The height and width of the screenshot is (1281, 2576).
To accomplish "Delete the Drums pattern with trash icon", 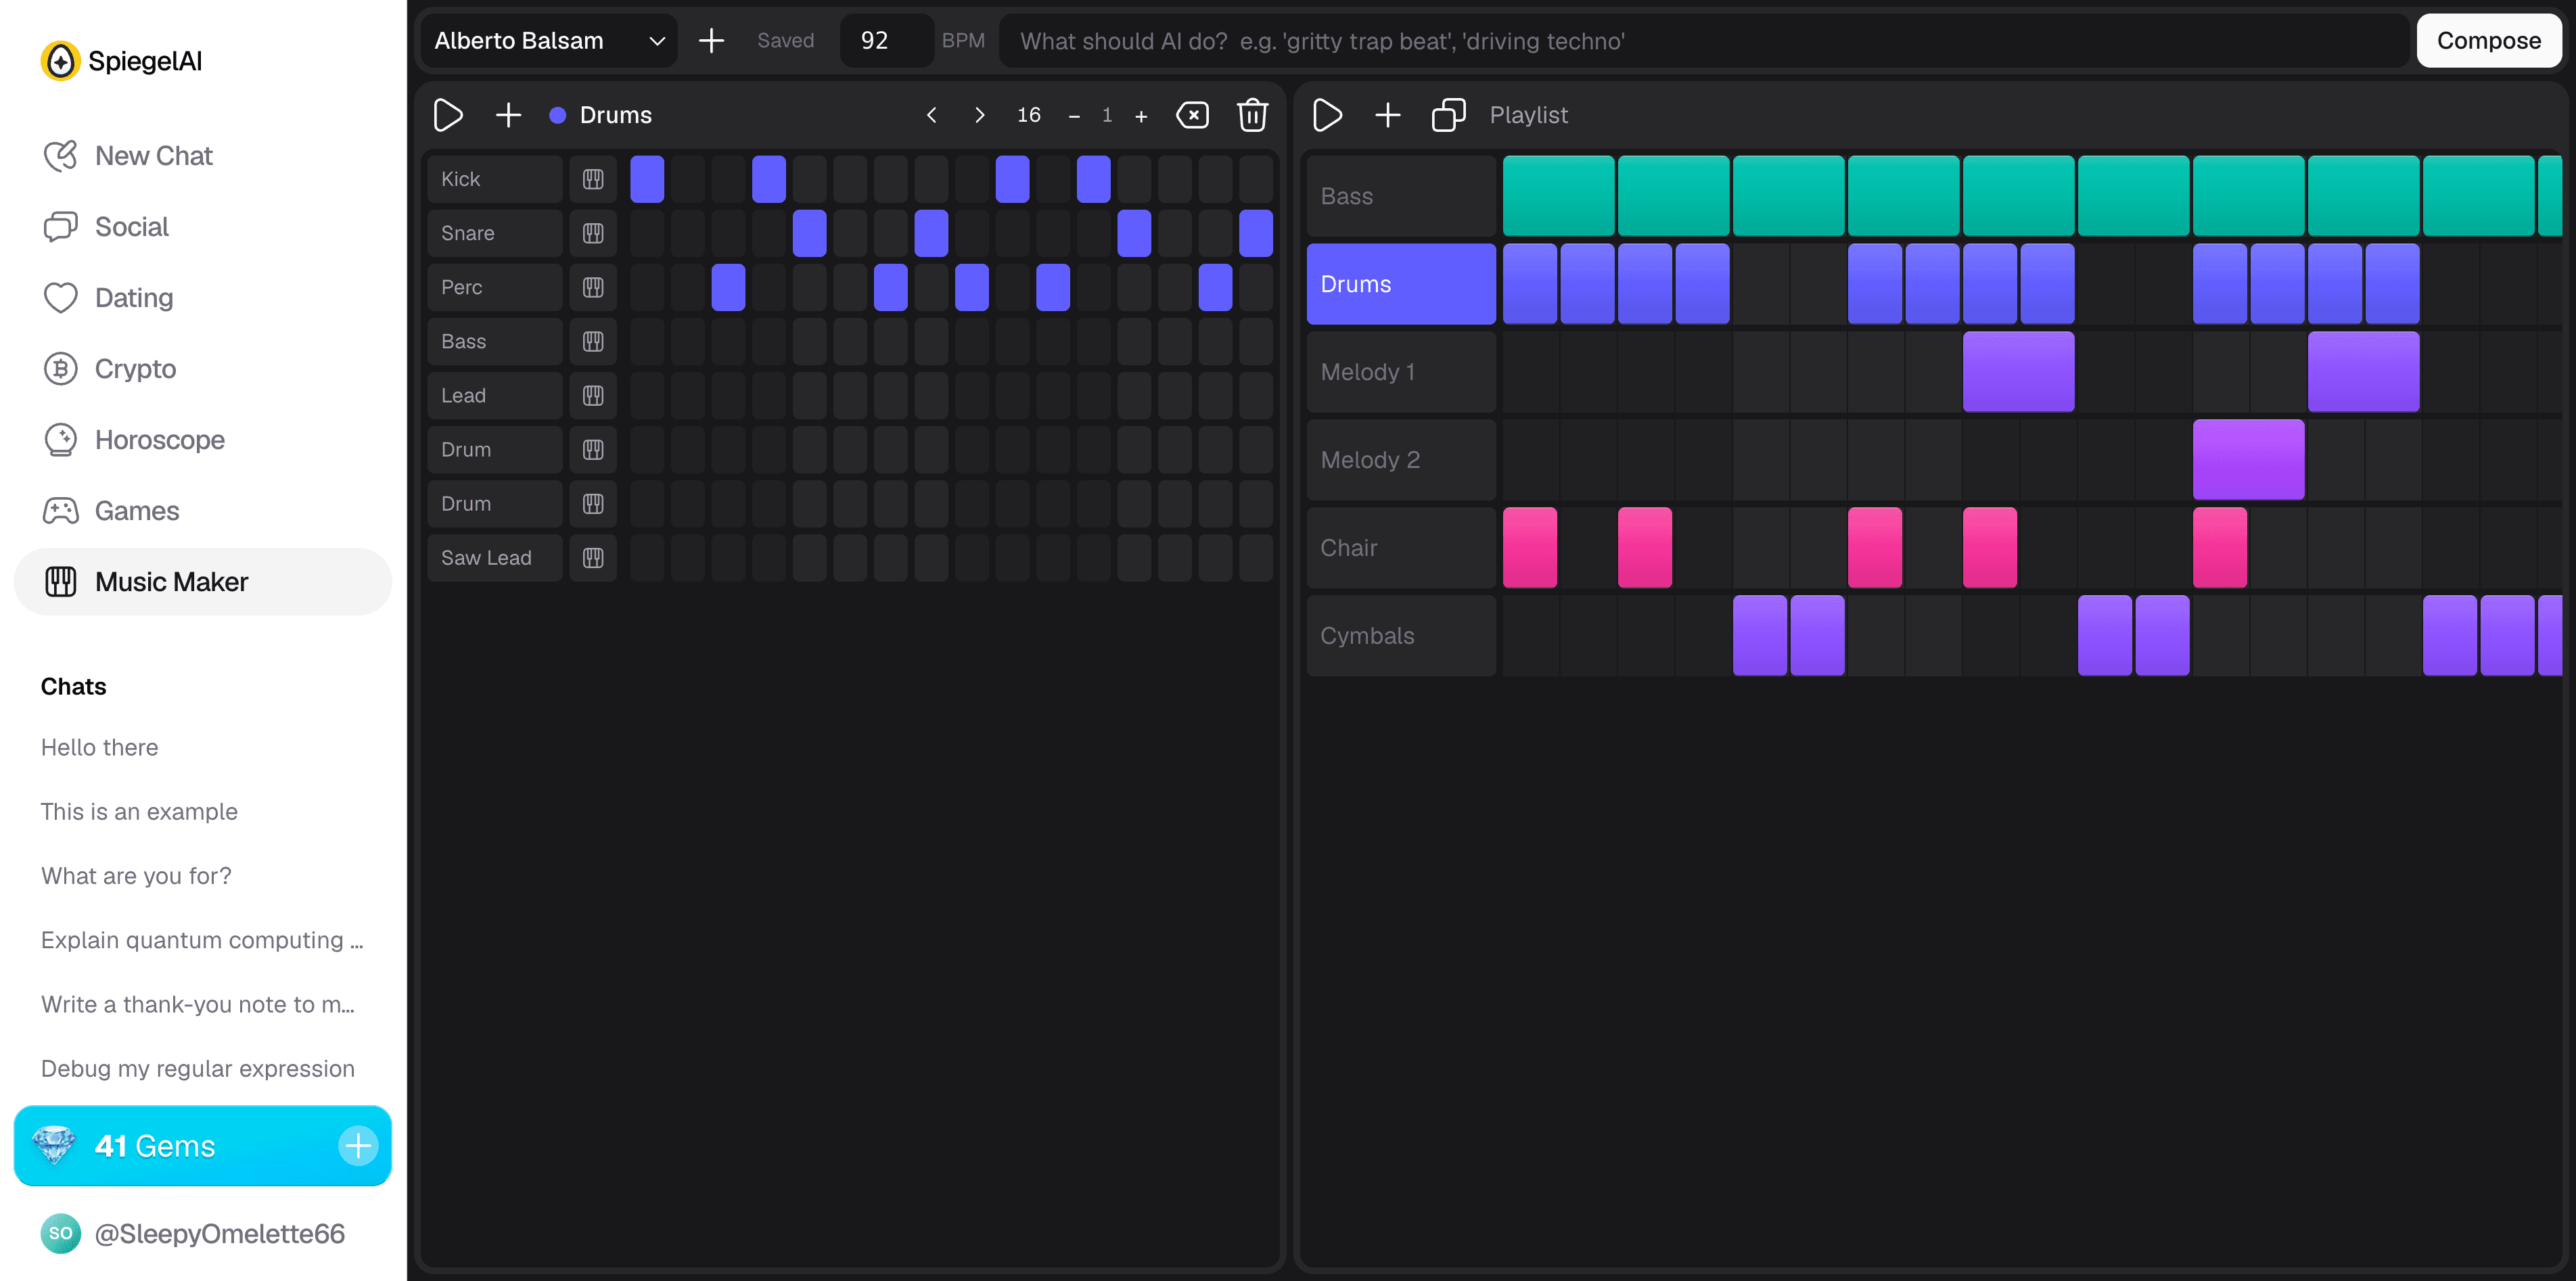I will [x=1252, y=115].
